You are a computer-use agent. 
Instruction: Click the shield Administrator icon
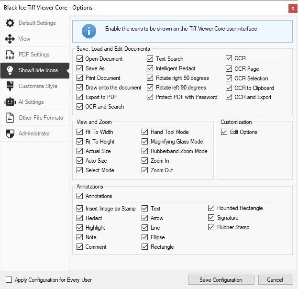tap(10, 134)
